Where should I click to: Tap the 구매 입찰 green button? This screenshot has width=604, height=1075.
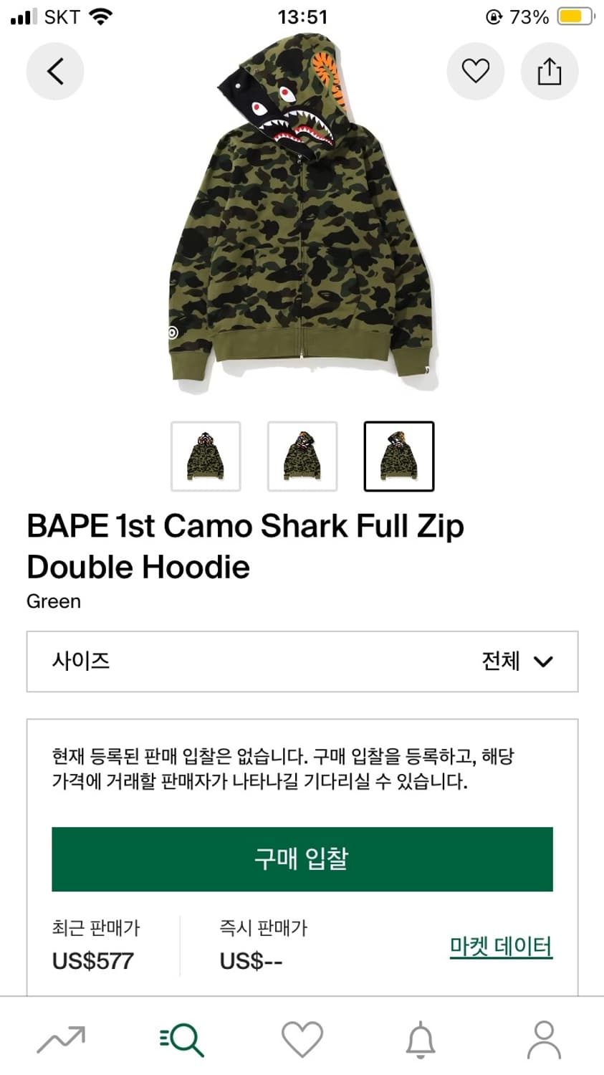pyautogui.click(x=302, y=859)
